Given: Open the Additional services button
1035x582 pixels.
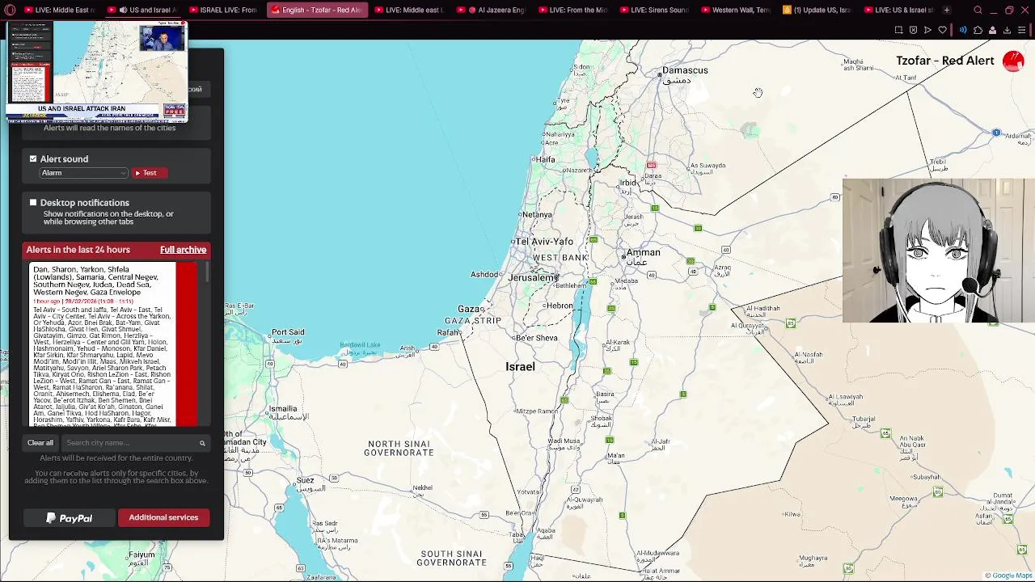Looking at the screenshot, I should (x=163, y=517).
